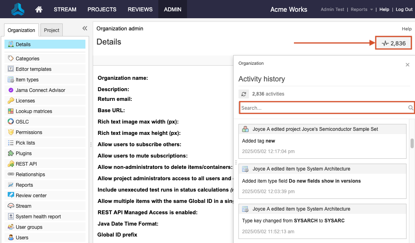Close the Activity history panel
The height and width of the screenshot is (243, 415).
click(407, 65)
